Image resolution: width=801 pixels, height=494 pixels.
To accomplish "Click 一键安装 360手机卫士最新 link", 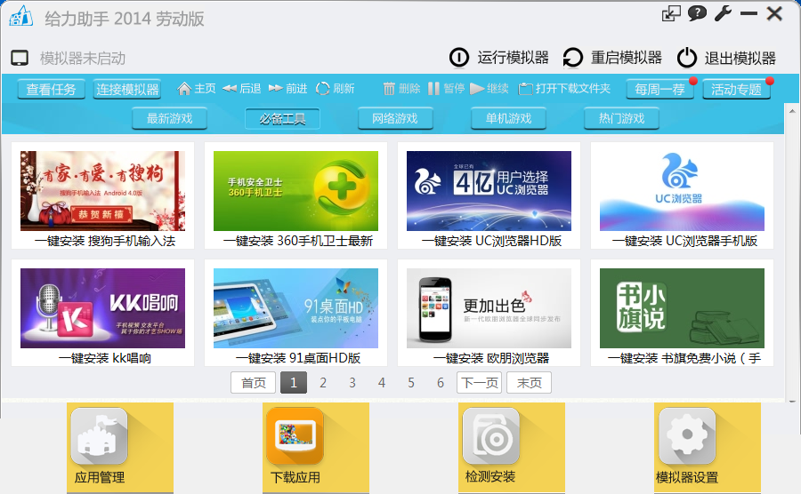I will click(x=298, y=241).
